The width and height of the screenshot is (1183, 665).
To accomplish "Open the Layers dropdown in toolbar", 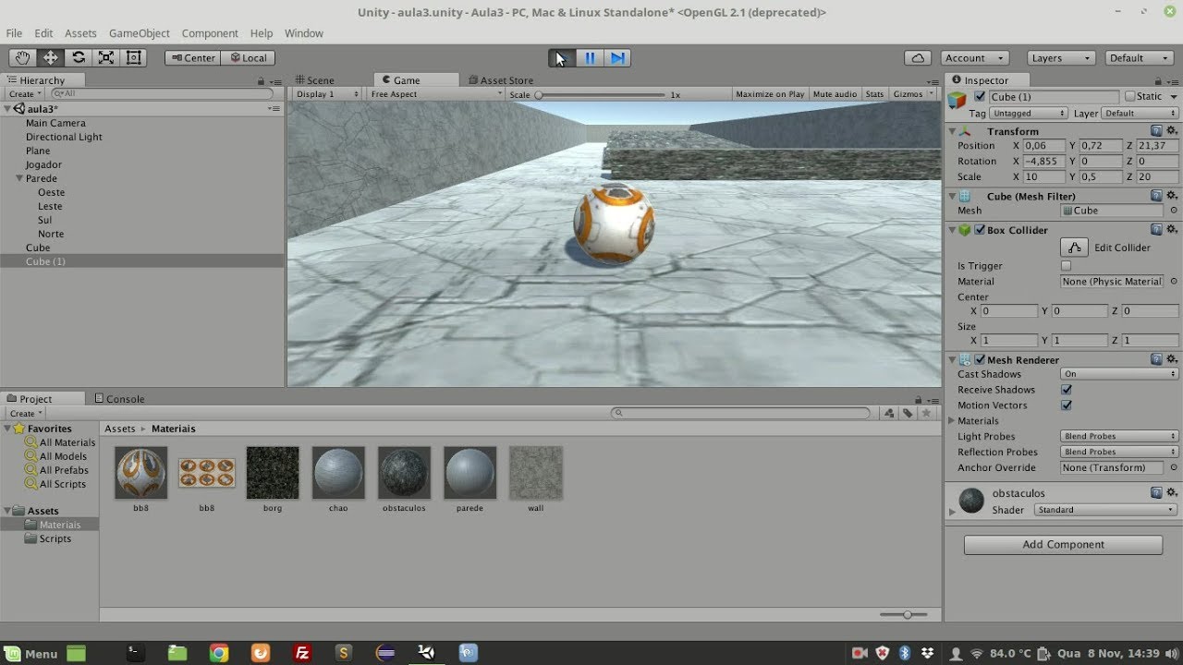I will click(1061, 57).
